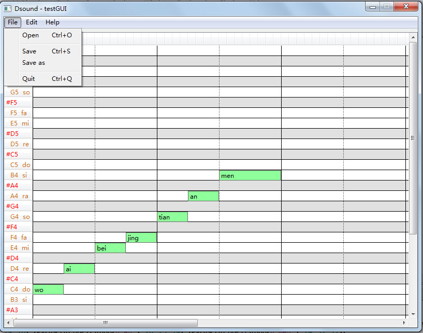This screenshot has width=423, height=333.
Task: Click the C4 do pitch label
Action: pos(18,289)
